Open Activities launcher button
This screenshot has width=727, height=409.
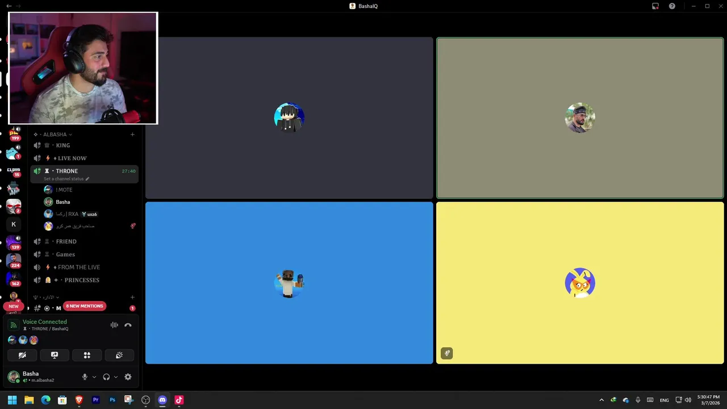tap(87, 355)
